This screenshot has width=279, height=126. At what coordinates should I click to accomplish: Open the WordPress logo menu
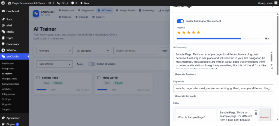(3, 3)
